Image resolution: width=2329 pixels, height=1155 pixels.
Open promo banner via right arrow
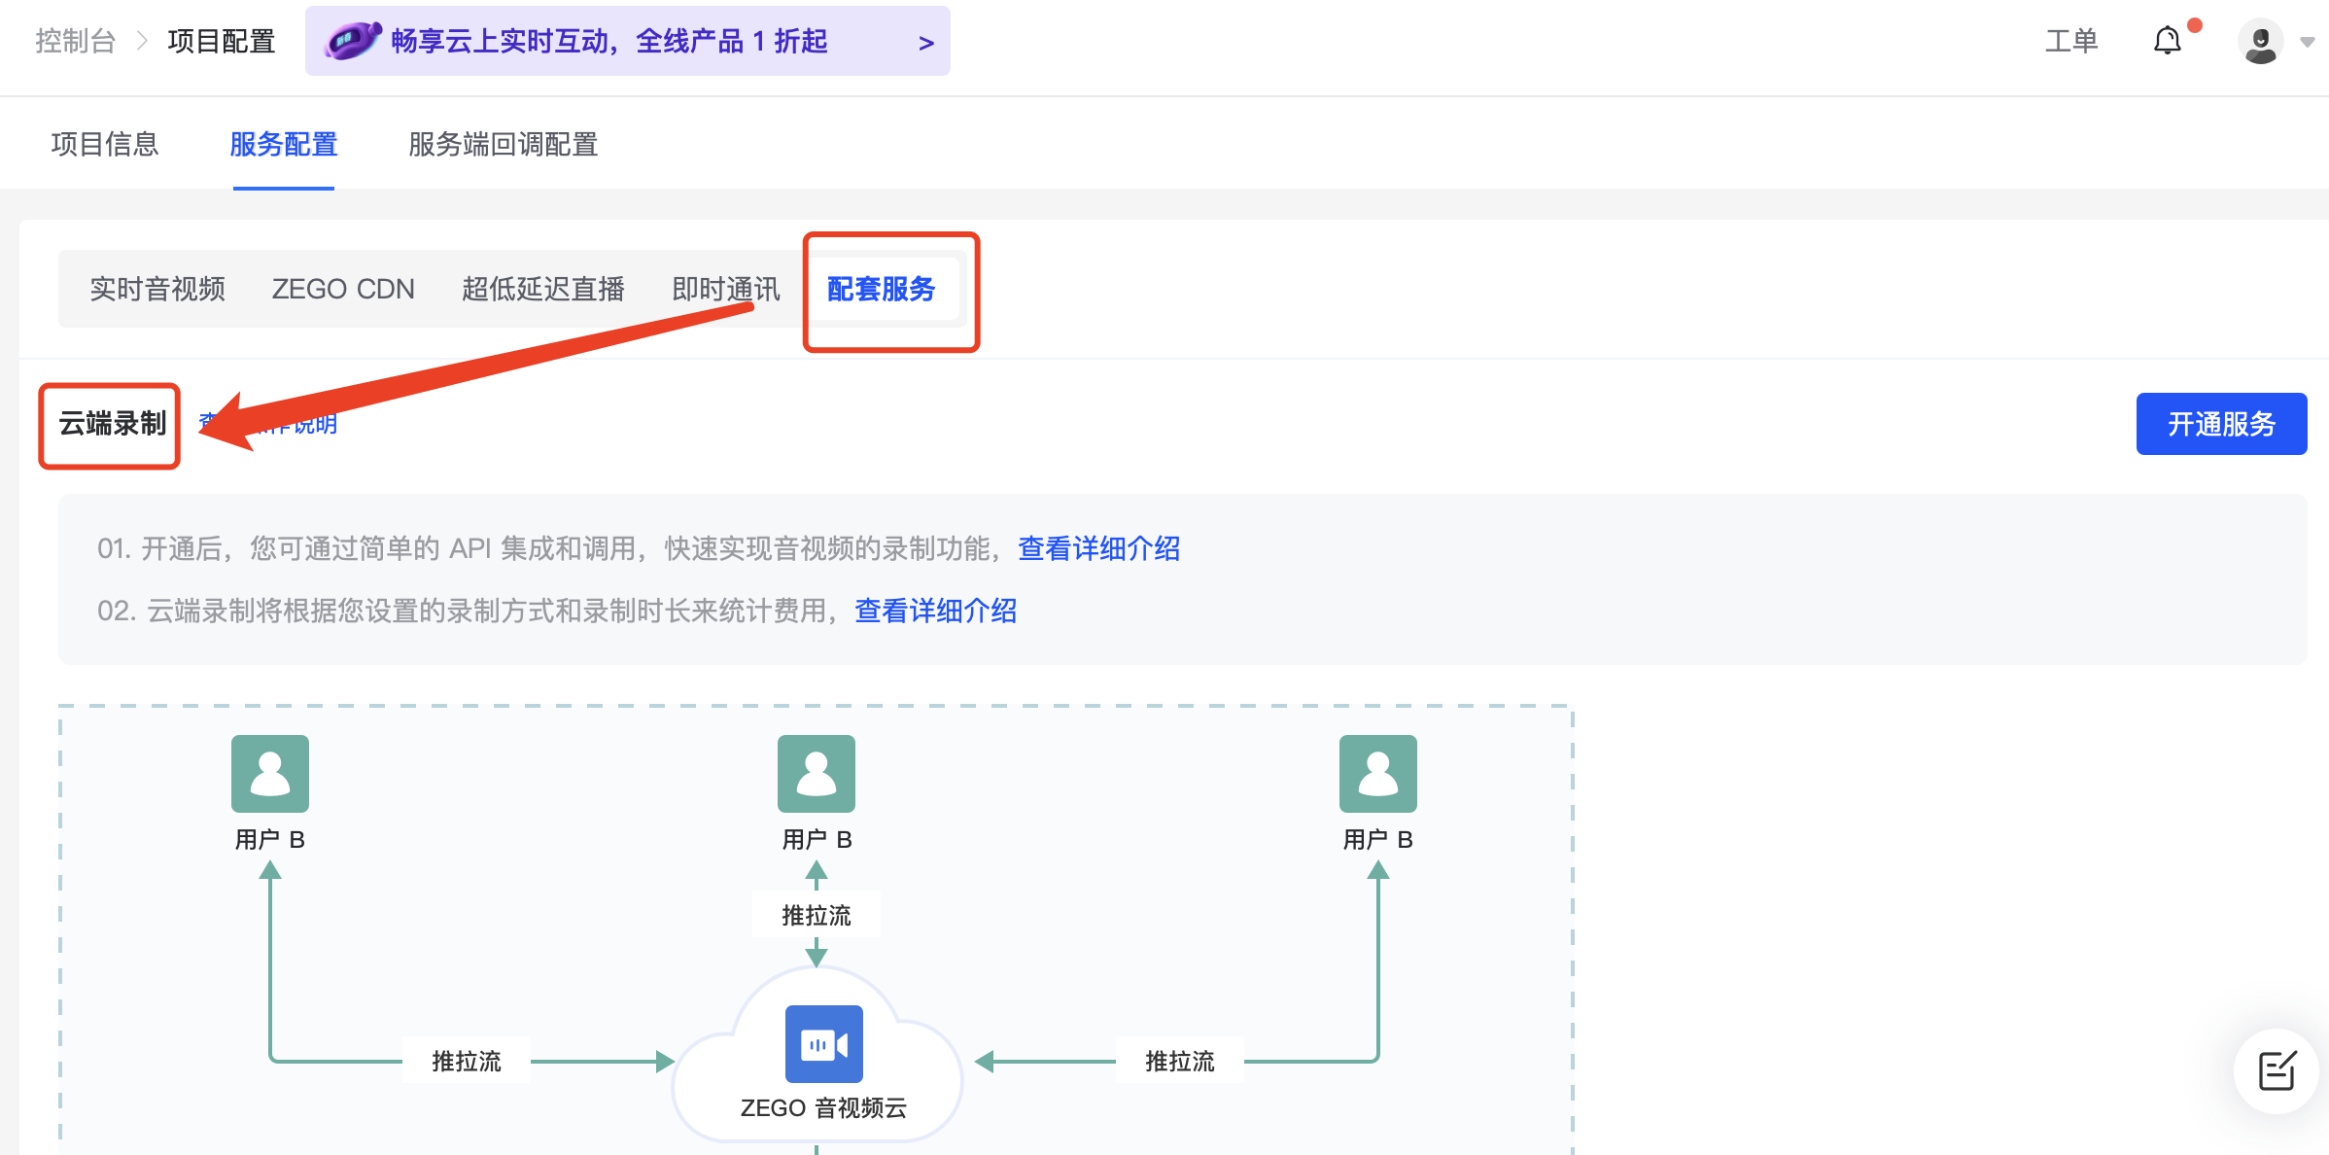click(x=925, y=43)
